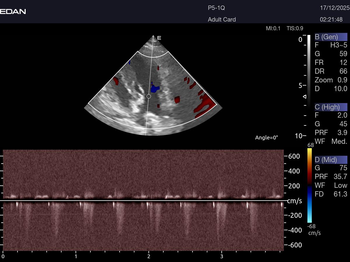Click the Angle=0° indicator

(267, 137)
